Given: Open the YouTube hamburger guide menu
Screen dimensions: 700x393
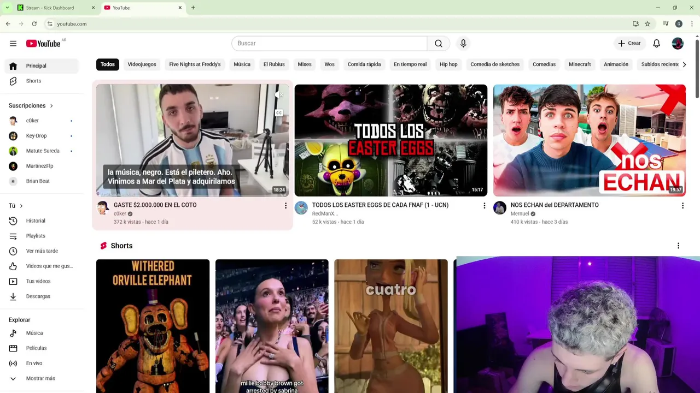Looking at the screenshot, I should pyautogui.click(x=13, y=43).
